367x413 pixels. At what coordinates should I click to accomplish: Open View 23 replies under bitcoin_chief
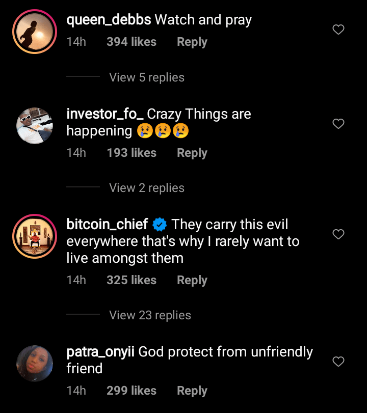click(150, 315)
